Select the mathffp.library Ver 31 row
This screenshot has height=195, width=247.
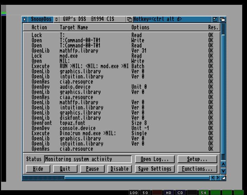[x=121, y=50]
